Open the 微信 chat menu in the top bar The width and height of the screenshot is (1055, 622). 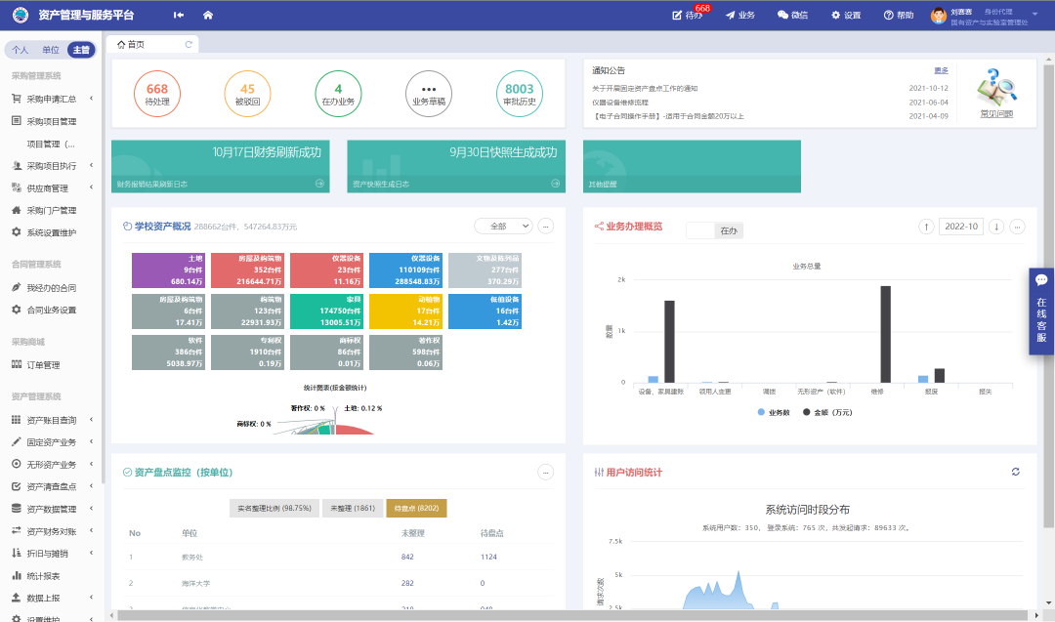point(792,15)
